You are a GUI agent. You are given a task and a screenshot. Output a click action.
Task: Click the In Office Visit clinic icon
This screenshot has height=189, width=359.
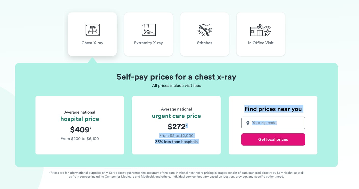click(x=261, y=30)
